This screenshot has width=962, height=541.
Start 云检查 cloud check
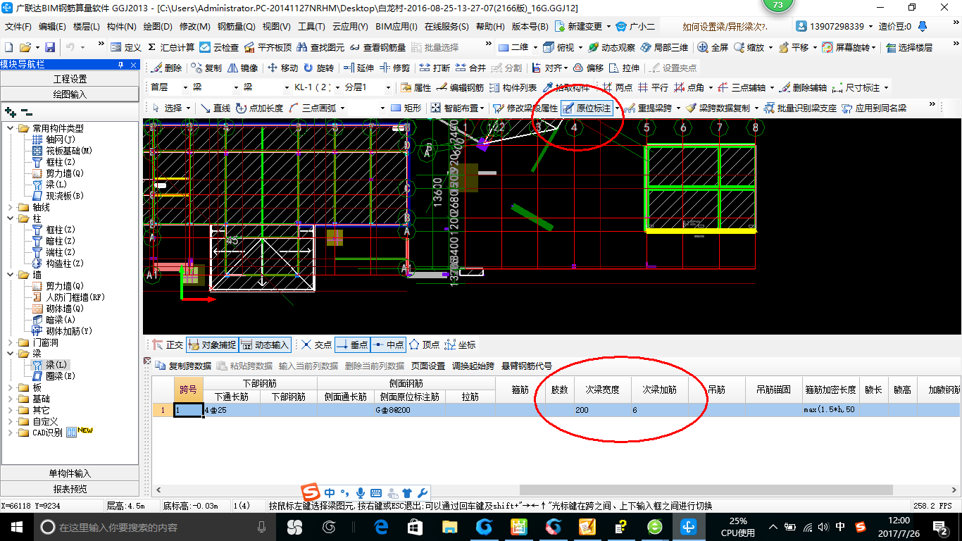click(x=219, y=47)
